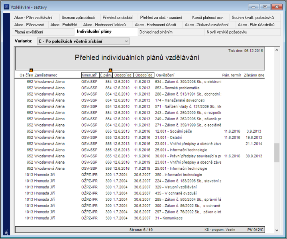Screen dimensions: 287x239
Task: Click the vertical scrollbar thumb
Action: pos(277,153)
